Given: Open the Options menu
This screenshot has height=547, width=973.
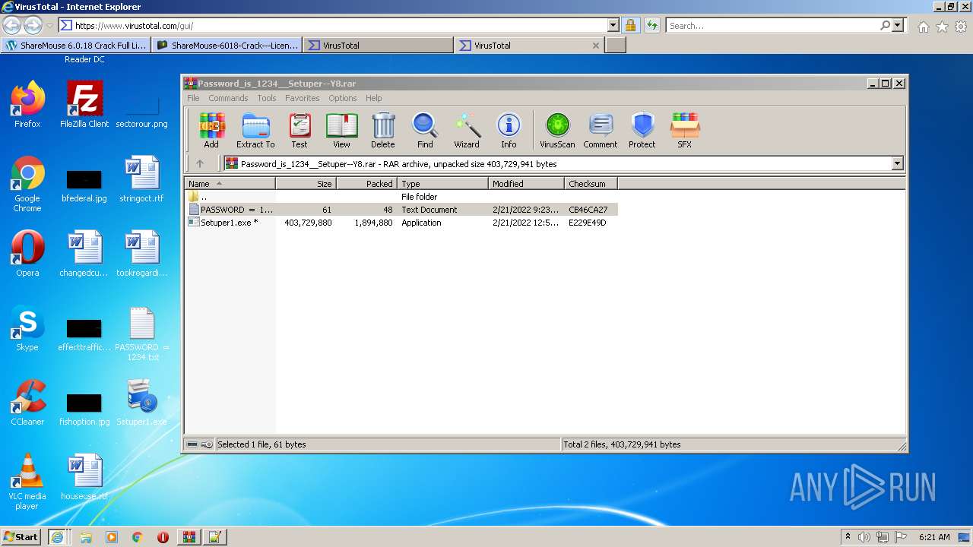Looking at the screenshot, I should click(x=343, y=98).
